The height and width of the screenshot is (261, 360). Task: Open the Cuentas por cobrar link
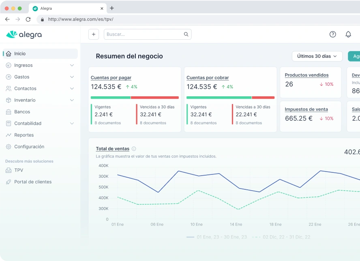tap(208, 78)
